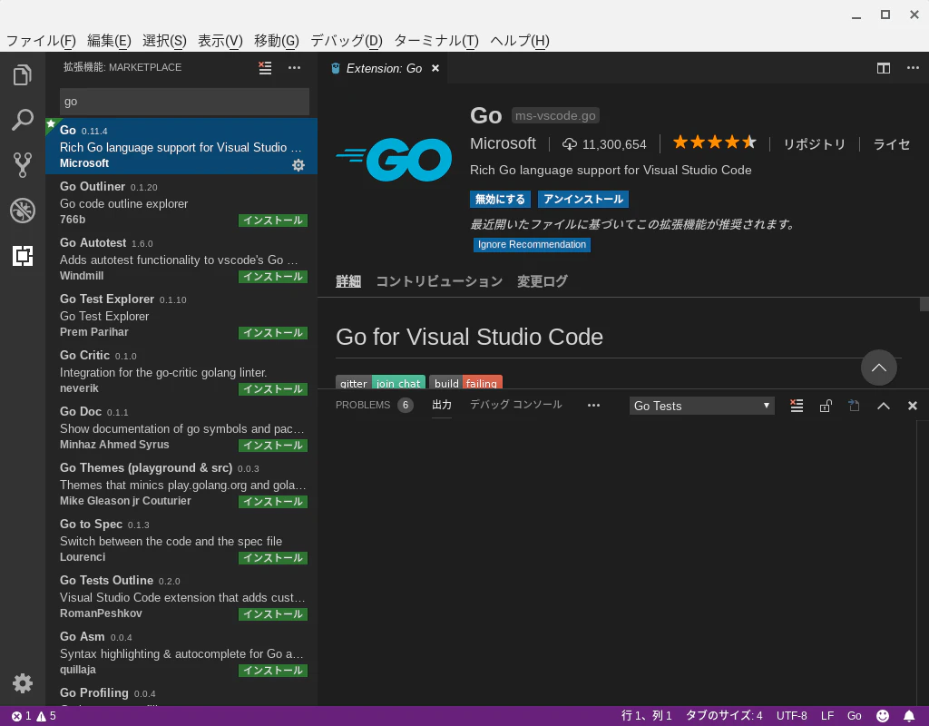Clear the output panel

(797, 406)
